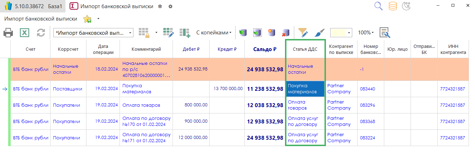The height and width of the screenshot is (161, 475).
Task: Open the 'С копейками' format dropdown
Action: click(x=213, y=33)
